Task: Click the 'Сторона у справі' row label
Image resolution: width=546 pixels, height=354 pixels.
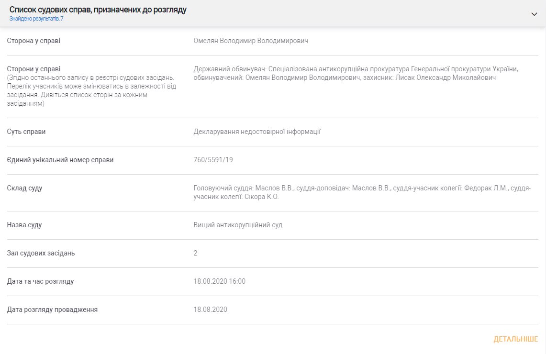Action: click(x=34, y=41)
